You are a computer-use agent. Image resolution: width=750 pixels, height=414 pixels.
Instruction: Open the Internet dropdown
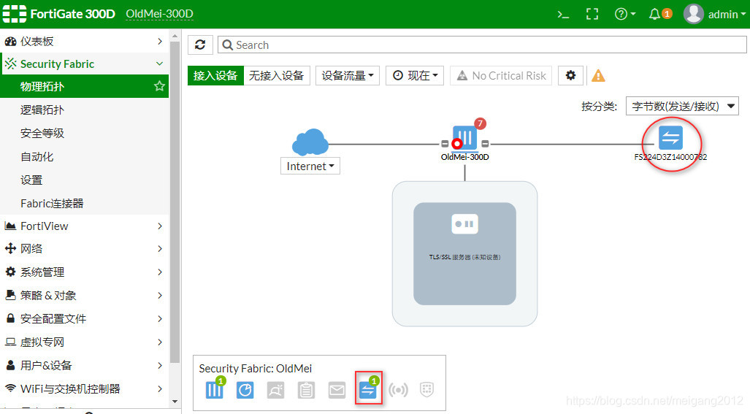point(310,166)
